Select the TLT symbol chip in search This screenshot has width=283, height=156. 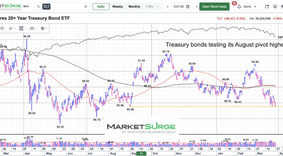click(x=46, y=6)
